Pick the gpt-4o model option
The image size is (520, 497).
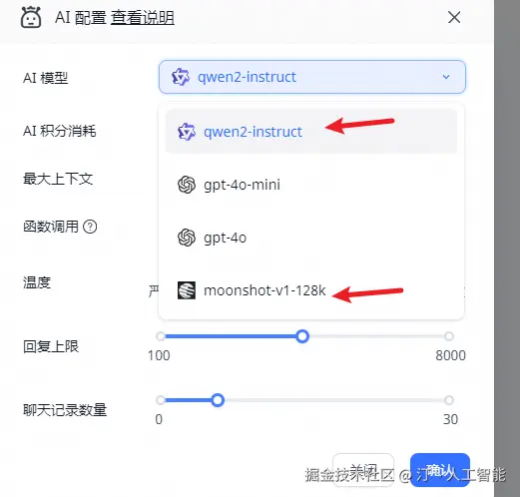click(311, 238)
